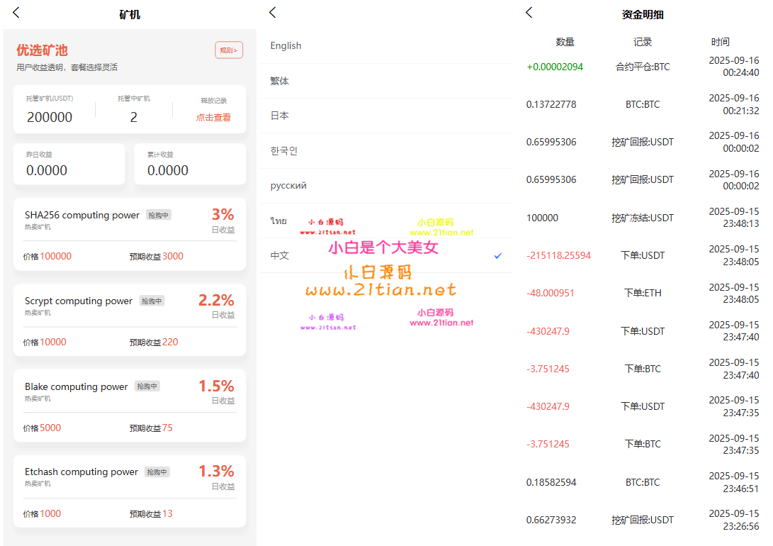
Task: Select ไทย Thai language option
Action: click(x=278, y=221)
